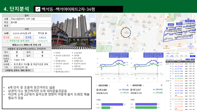Click the 스타벅스 marker on the map
Viewport: 197px width, 111px height.
(179, 44)
